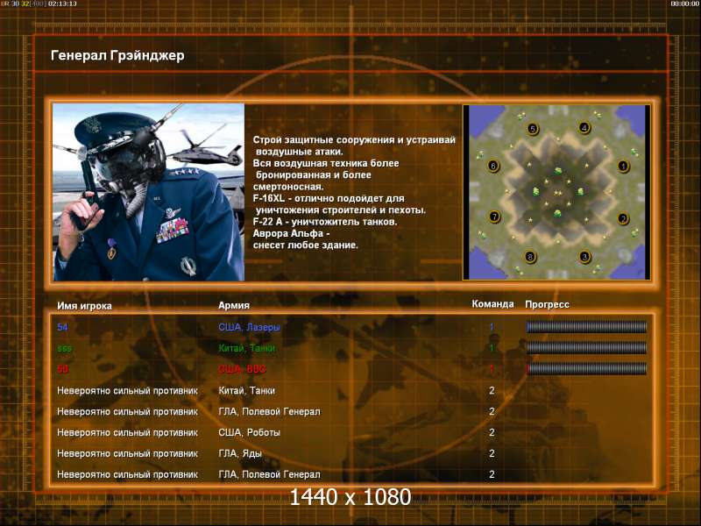The image size is (701, 526).
Task: Select the США, Роботы opponent army
Action: coord(249,432)
